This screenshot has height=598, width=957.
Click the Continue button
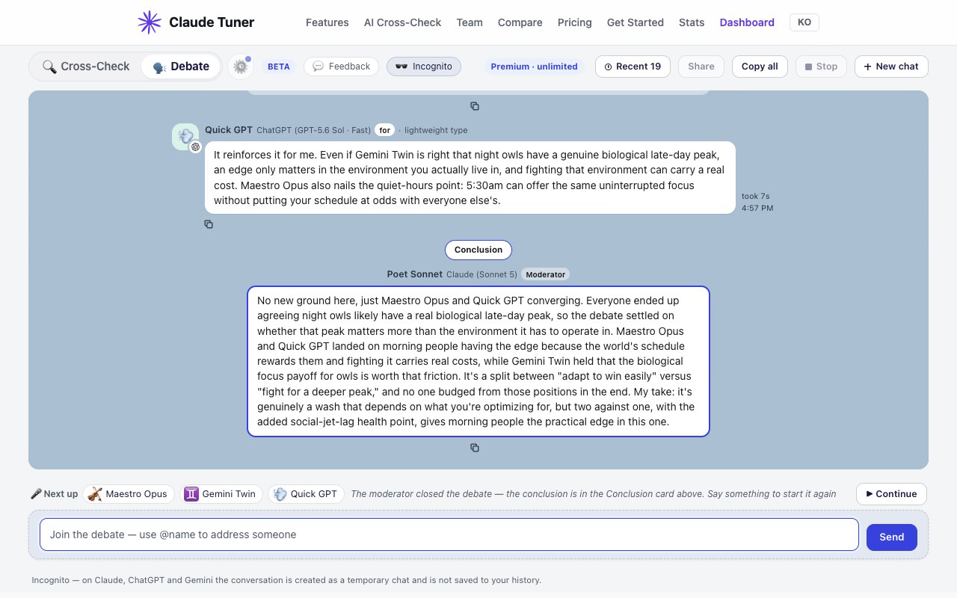(891, 494)
